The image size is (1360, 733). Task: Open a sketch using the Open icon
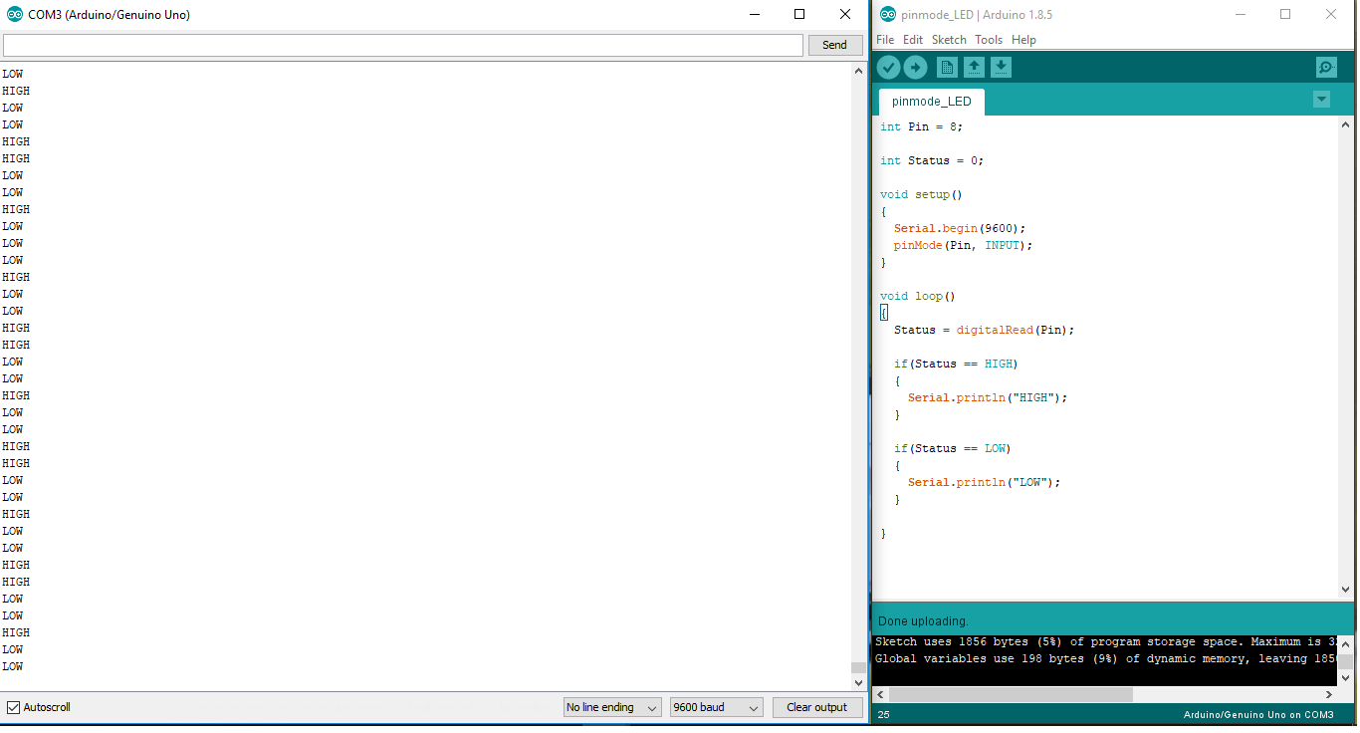(974, 67)
